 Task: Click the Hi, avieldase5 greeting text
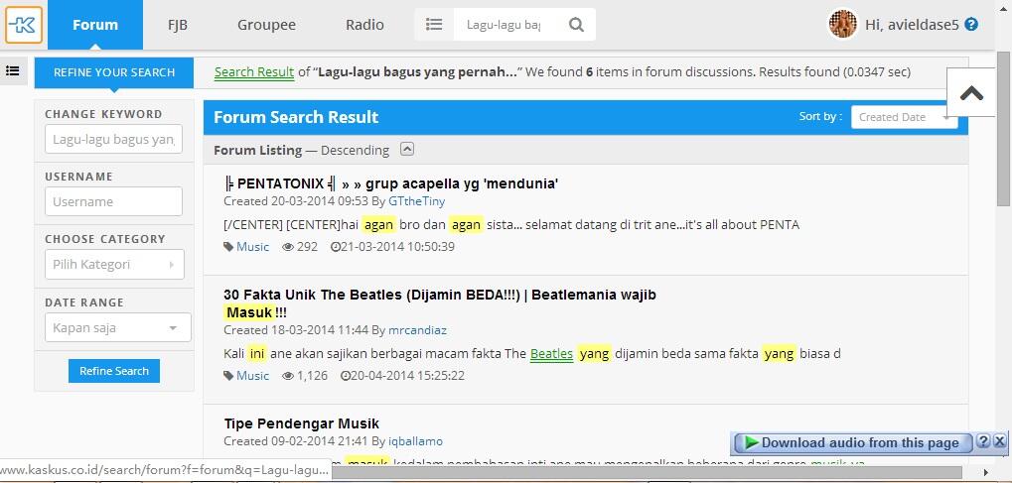[x=912, y=25]
